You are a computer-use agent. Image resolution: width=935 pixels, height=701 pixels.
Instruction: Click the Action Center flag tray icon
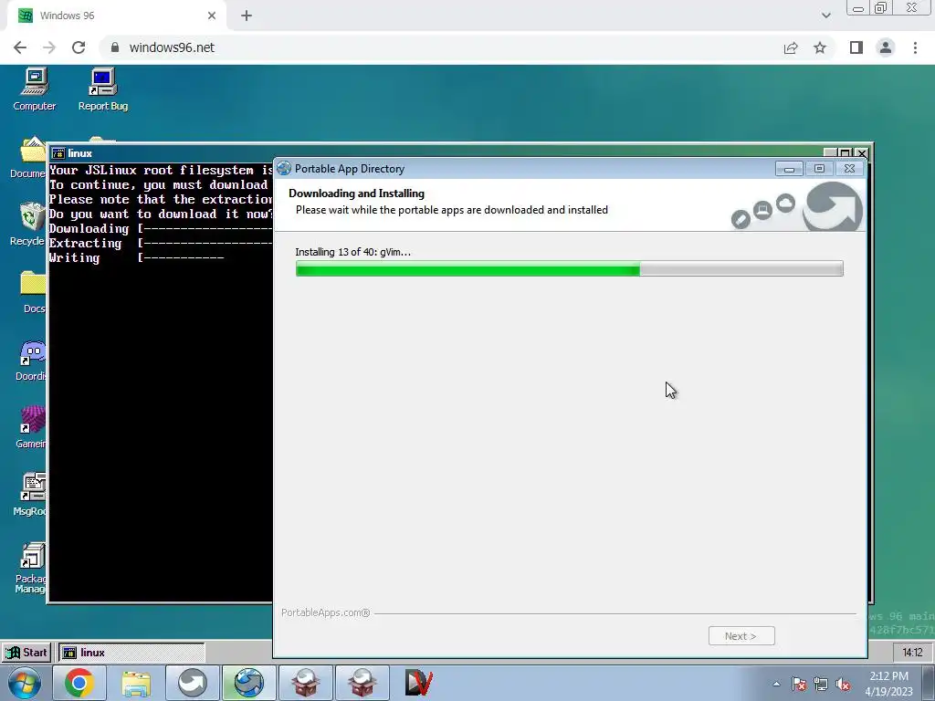799,684
